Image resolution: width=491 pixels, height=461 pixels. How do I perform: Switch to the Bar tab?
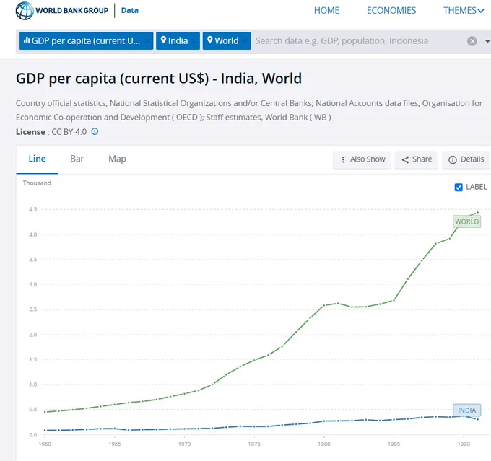[77, 159]
